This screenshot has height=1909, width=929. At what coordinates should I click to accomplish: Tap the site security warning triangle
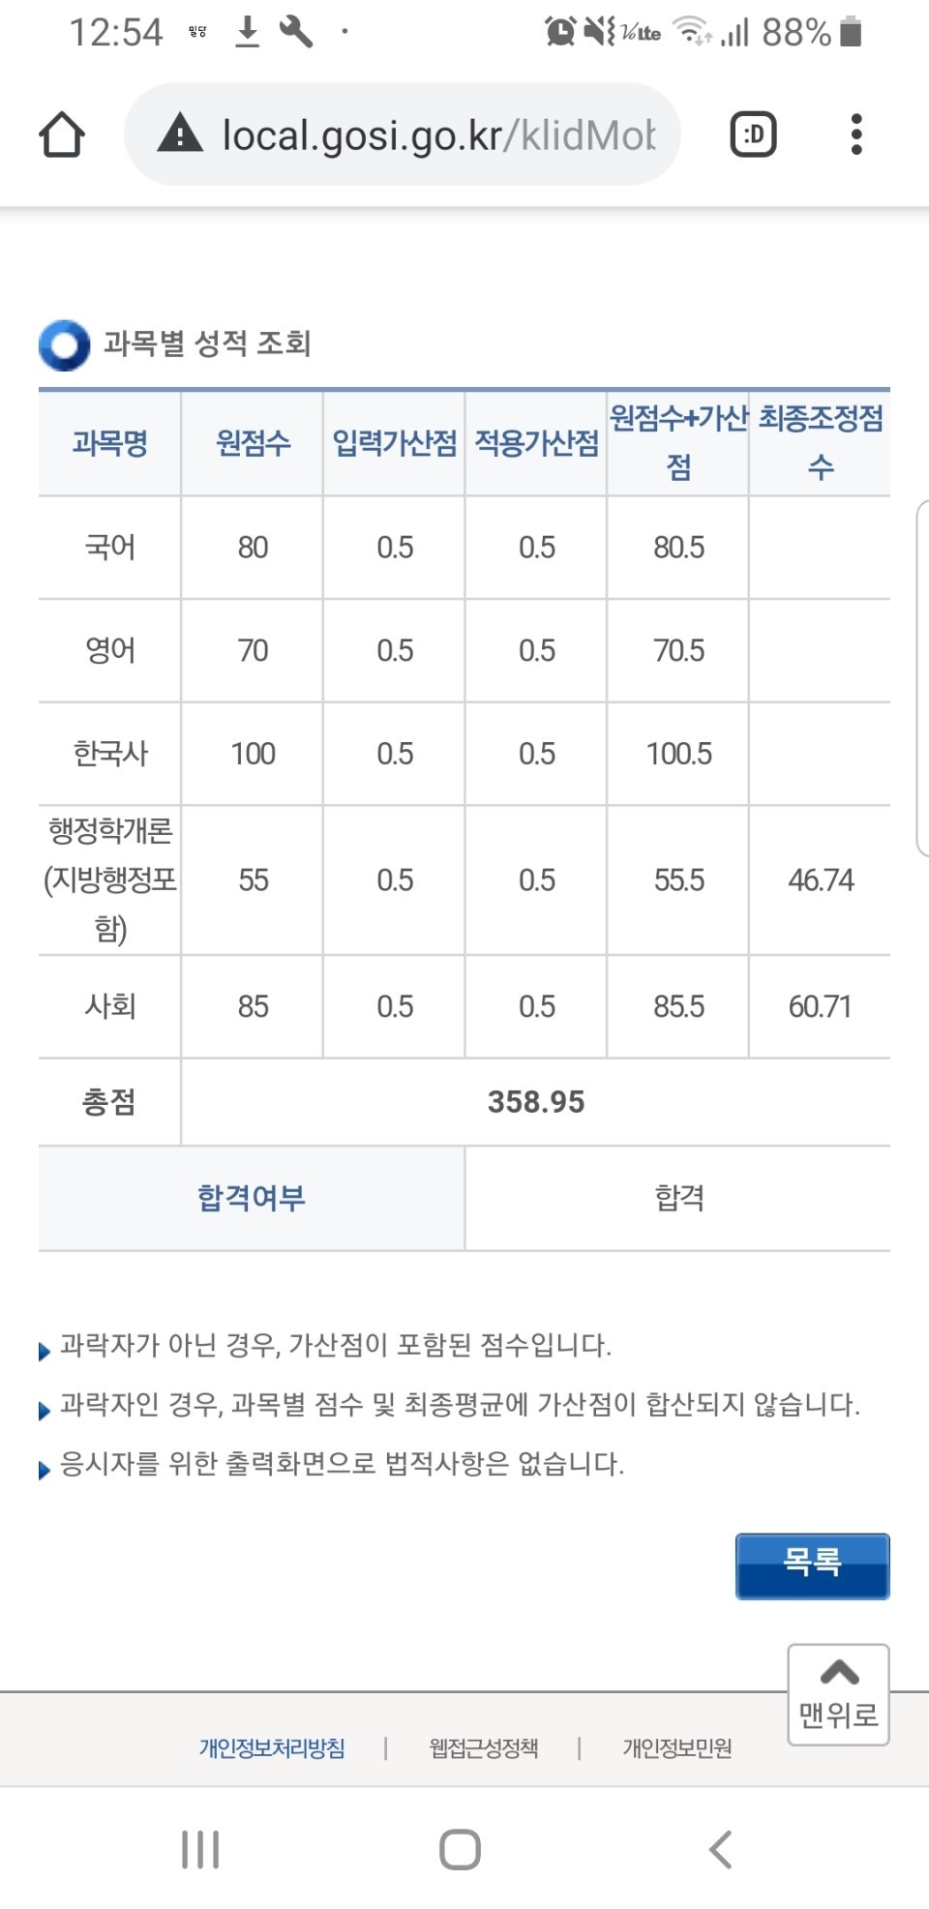[180, 134]
